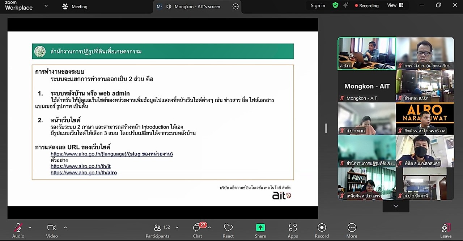Open the React emoji menu

coord(228,228)
